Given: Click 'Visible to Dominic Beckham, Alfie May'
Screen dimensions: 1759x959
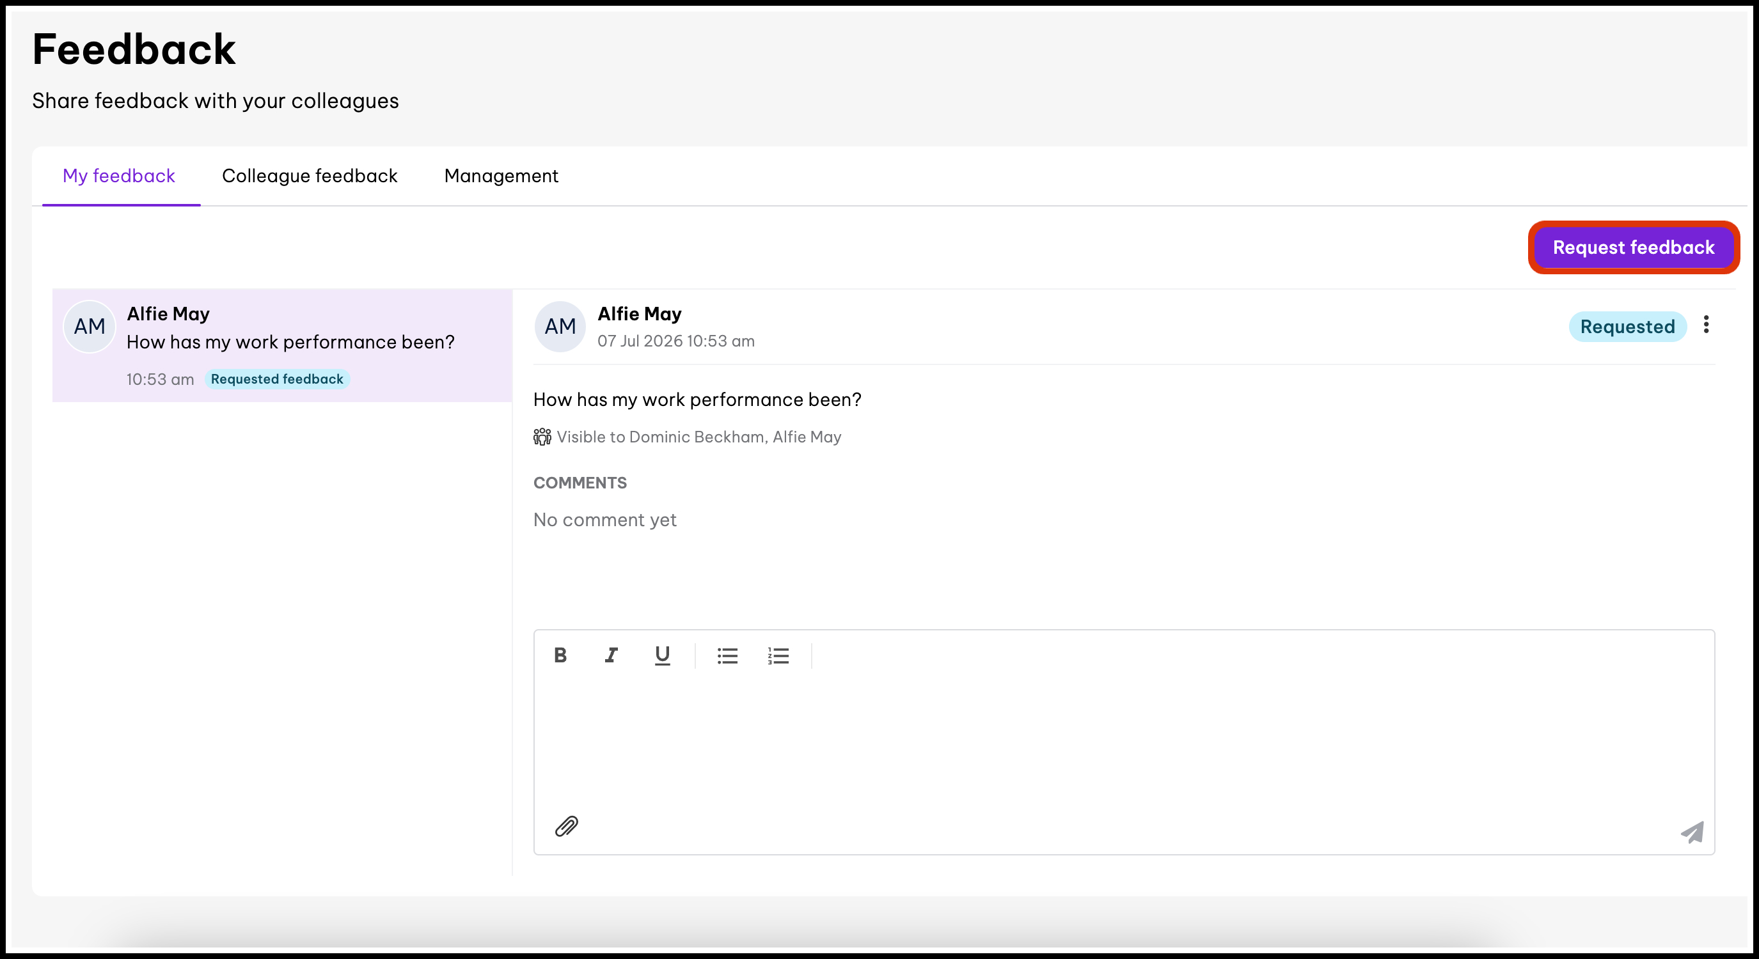Looking at the screenshot, I should tap(698, 437).
